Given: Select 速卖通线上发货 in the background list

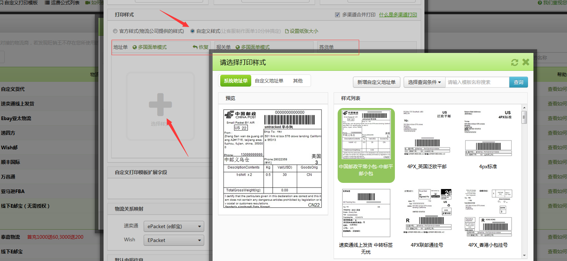Looking at the screenshot, I should tap(18, 104).
